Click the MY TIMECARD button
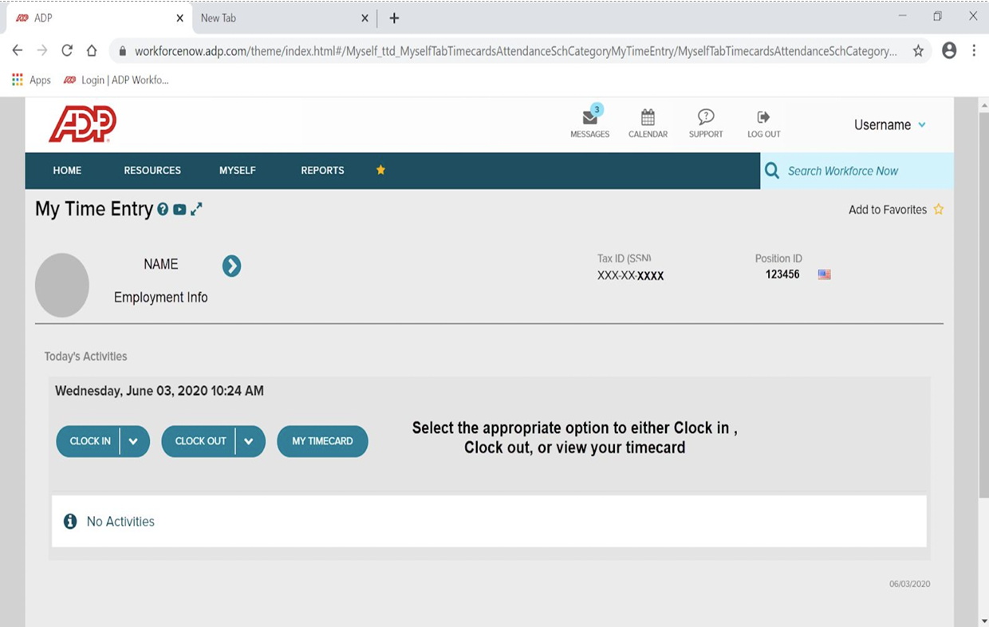This screenshot has height=627, width=989. coord(322,441)
